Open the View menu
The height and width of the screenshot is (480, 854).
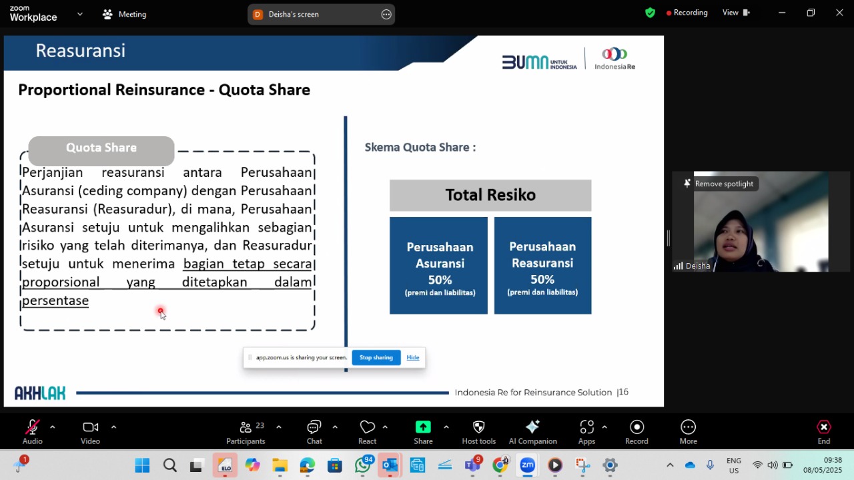(x=737, y=13)
